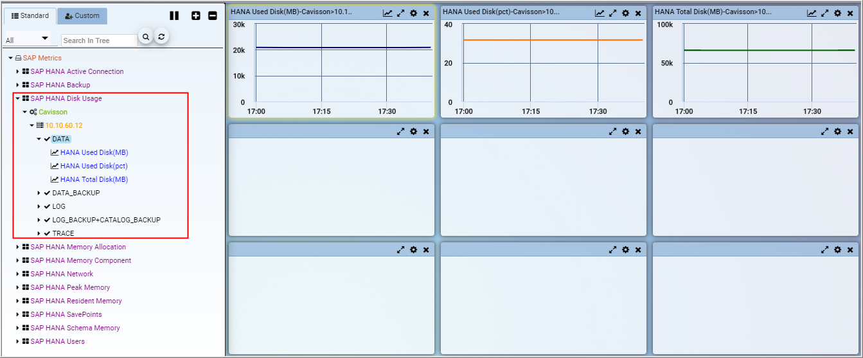
Task: Open SAP HANA Memory Allocation group
Action: tap(78, 247)
